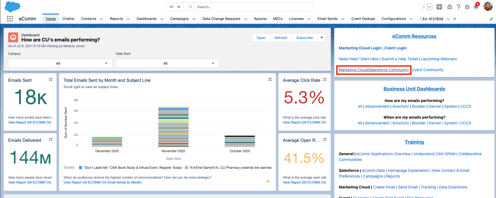Open the MECs tab
496x198 pixels.
(x=278, y=19)
